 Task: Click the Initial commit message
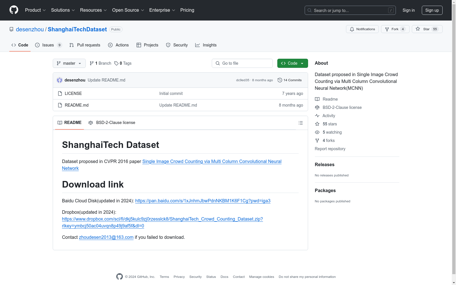tap(171, 93)
